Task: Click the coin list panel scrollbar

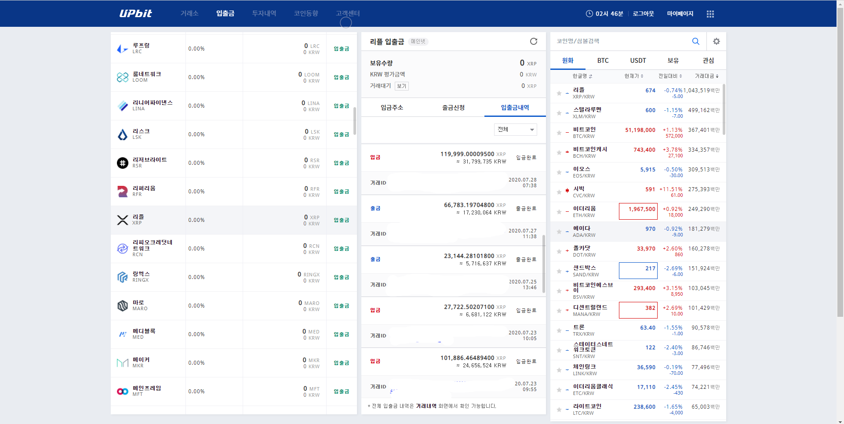Action: pos(355,121)
